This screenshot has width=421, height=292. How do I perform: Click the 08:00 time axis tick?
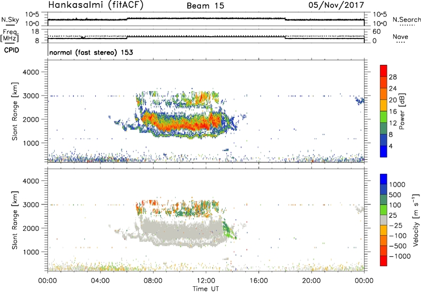pos(153,281)
